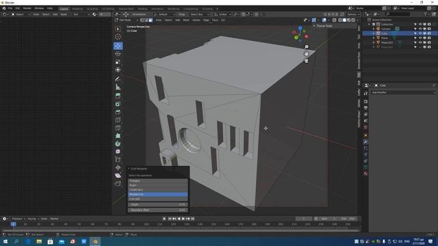Choose Line split operation in Grid Modeler
438x246 pixels.
click(158, 199)
